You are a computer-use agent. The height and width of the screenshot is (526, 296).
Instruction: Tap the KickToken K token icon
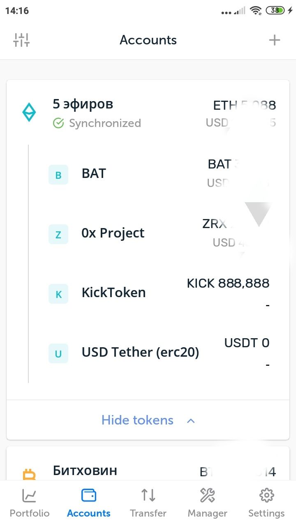[x=58, y=294]
